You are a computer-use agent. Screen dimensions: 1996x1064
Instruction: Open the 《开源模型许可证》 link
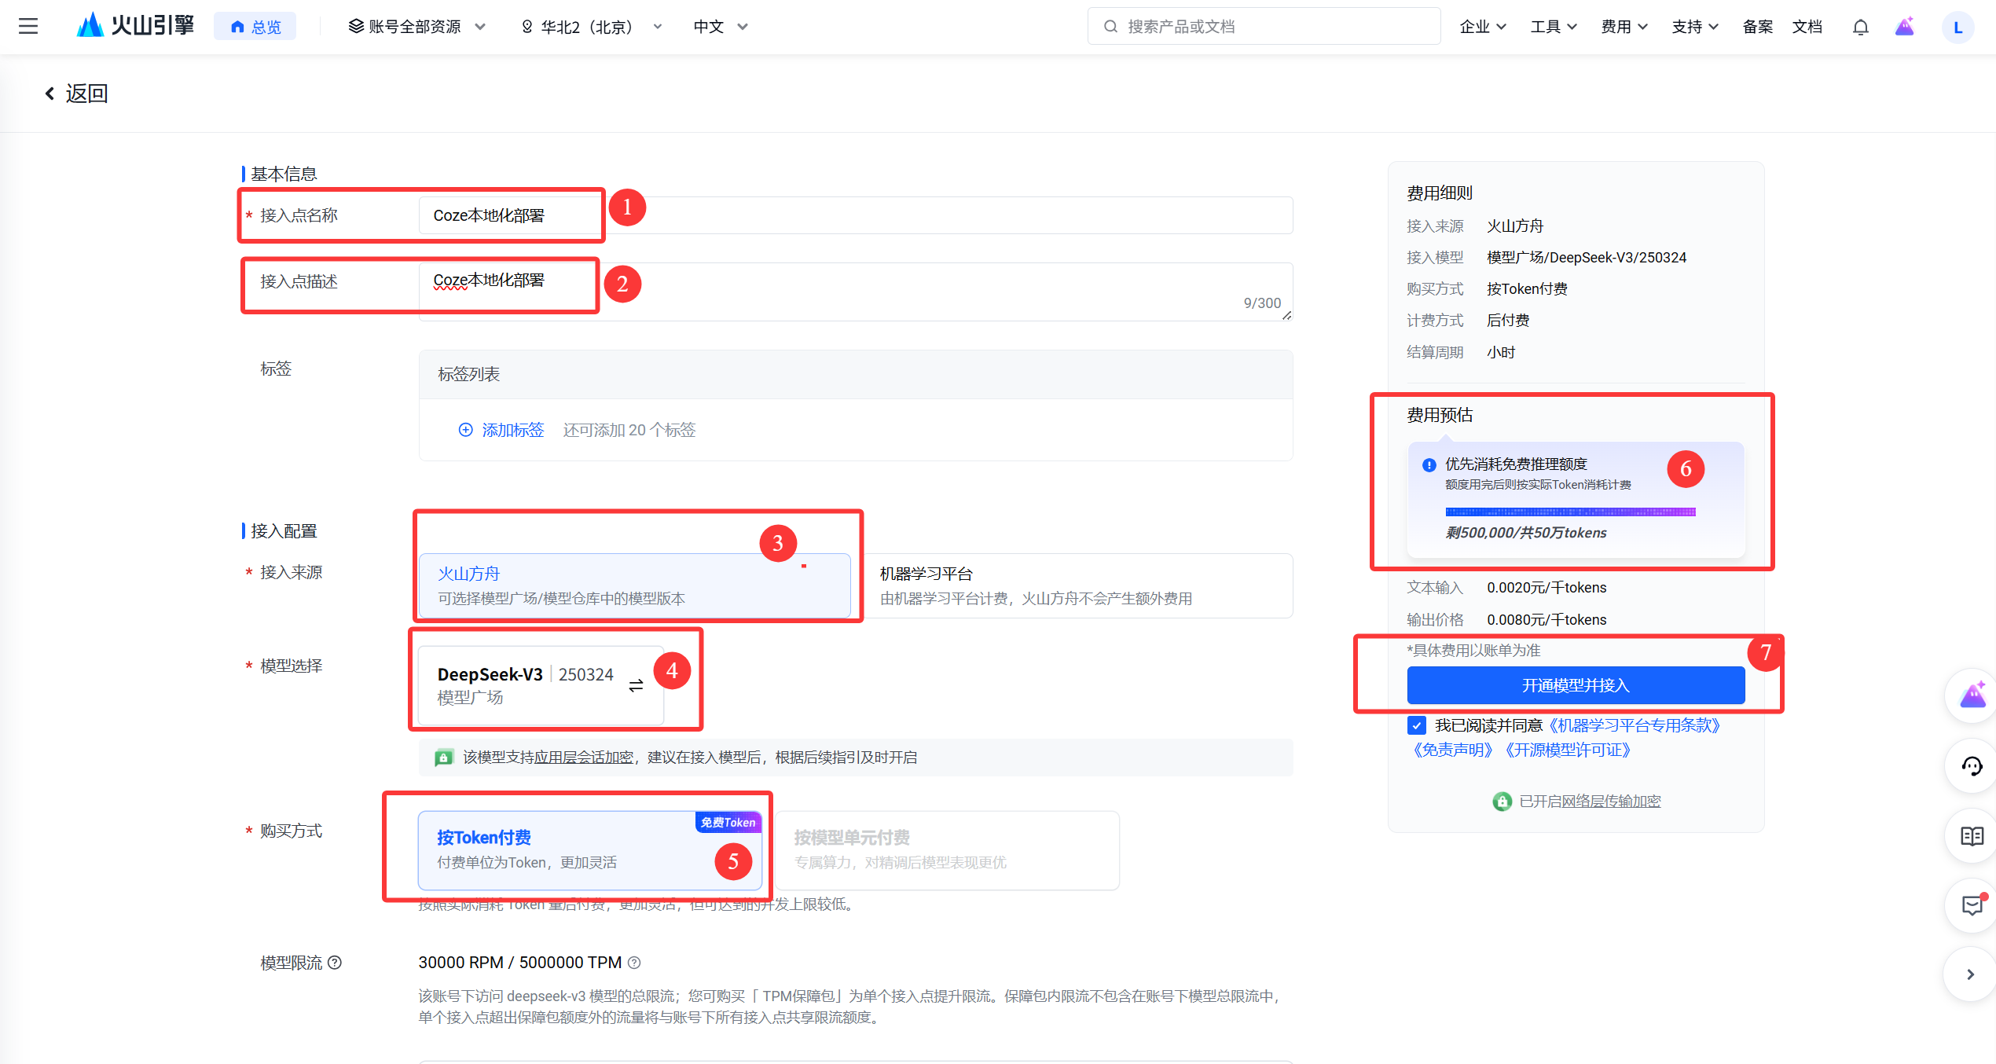(1569, 750)
